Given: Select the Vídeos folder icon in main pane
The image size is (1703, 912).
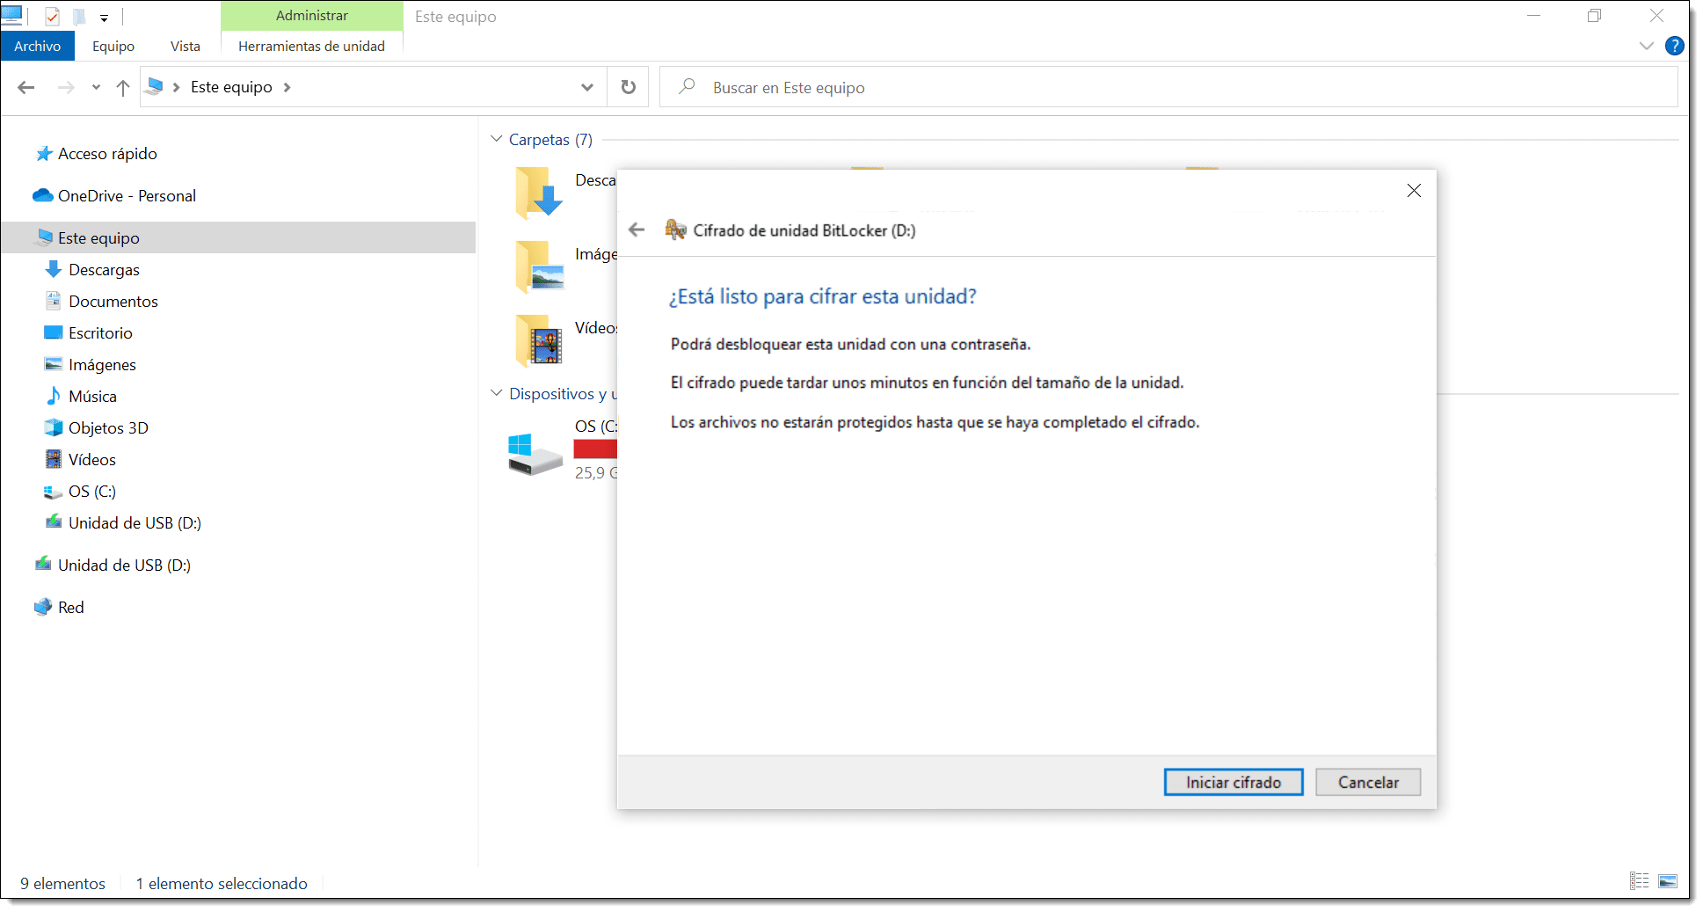Looking at the screenshot, I should (538, 340).
